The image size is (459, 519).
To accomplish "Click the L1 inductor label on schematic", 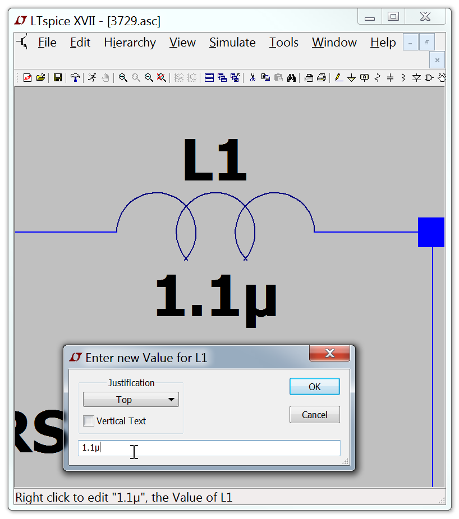I will click(215, 161).
